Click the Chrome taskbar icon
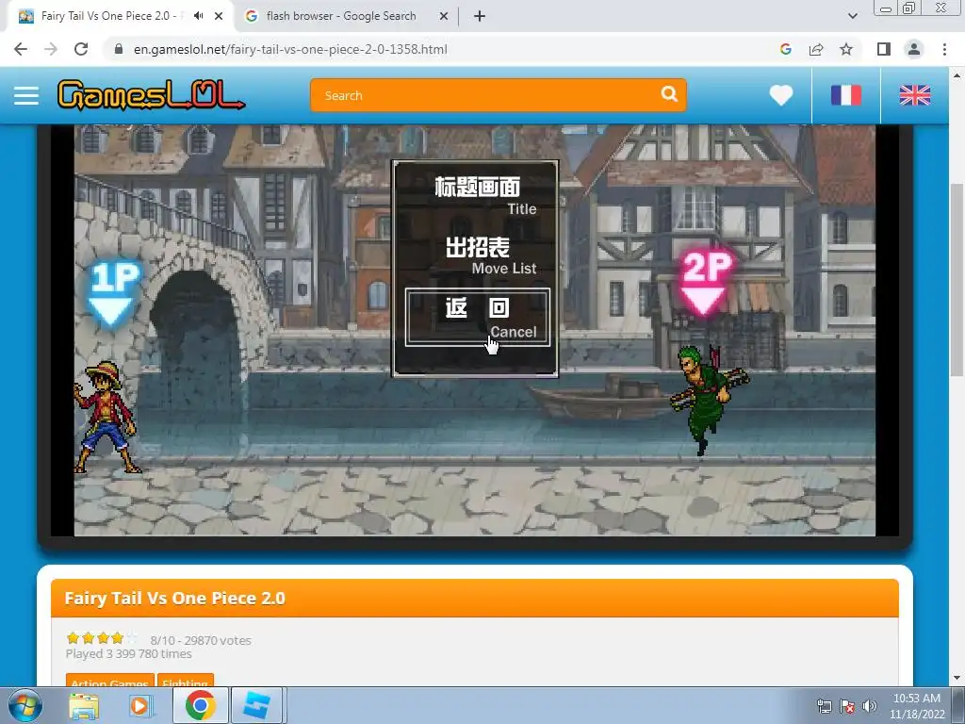This screenshot has width=965, height=724. tap(200, 705)
